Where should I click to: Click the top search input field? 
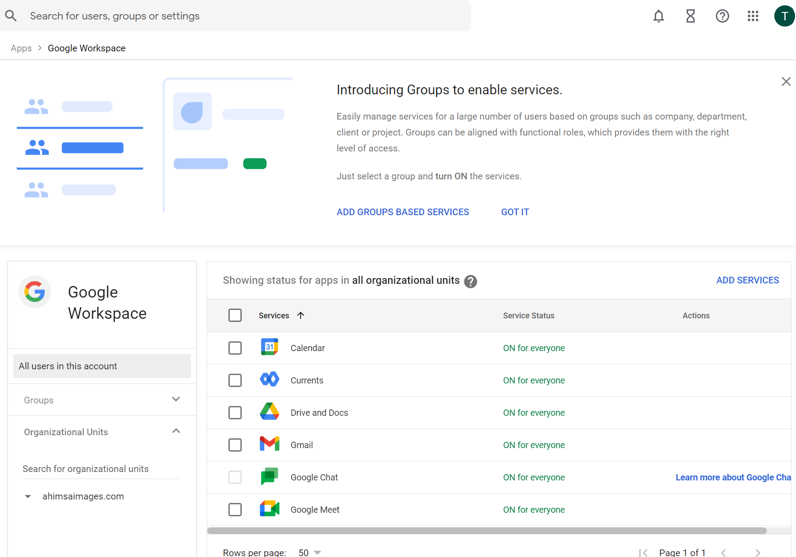[236, 16]
